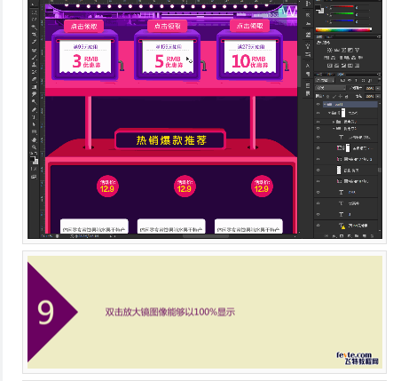Click 点击领取 above the 5 RMB coupon
Screen dimensions: 393x381
click(x=168, y=27)
